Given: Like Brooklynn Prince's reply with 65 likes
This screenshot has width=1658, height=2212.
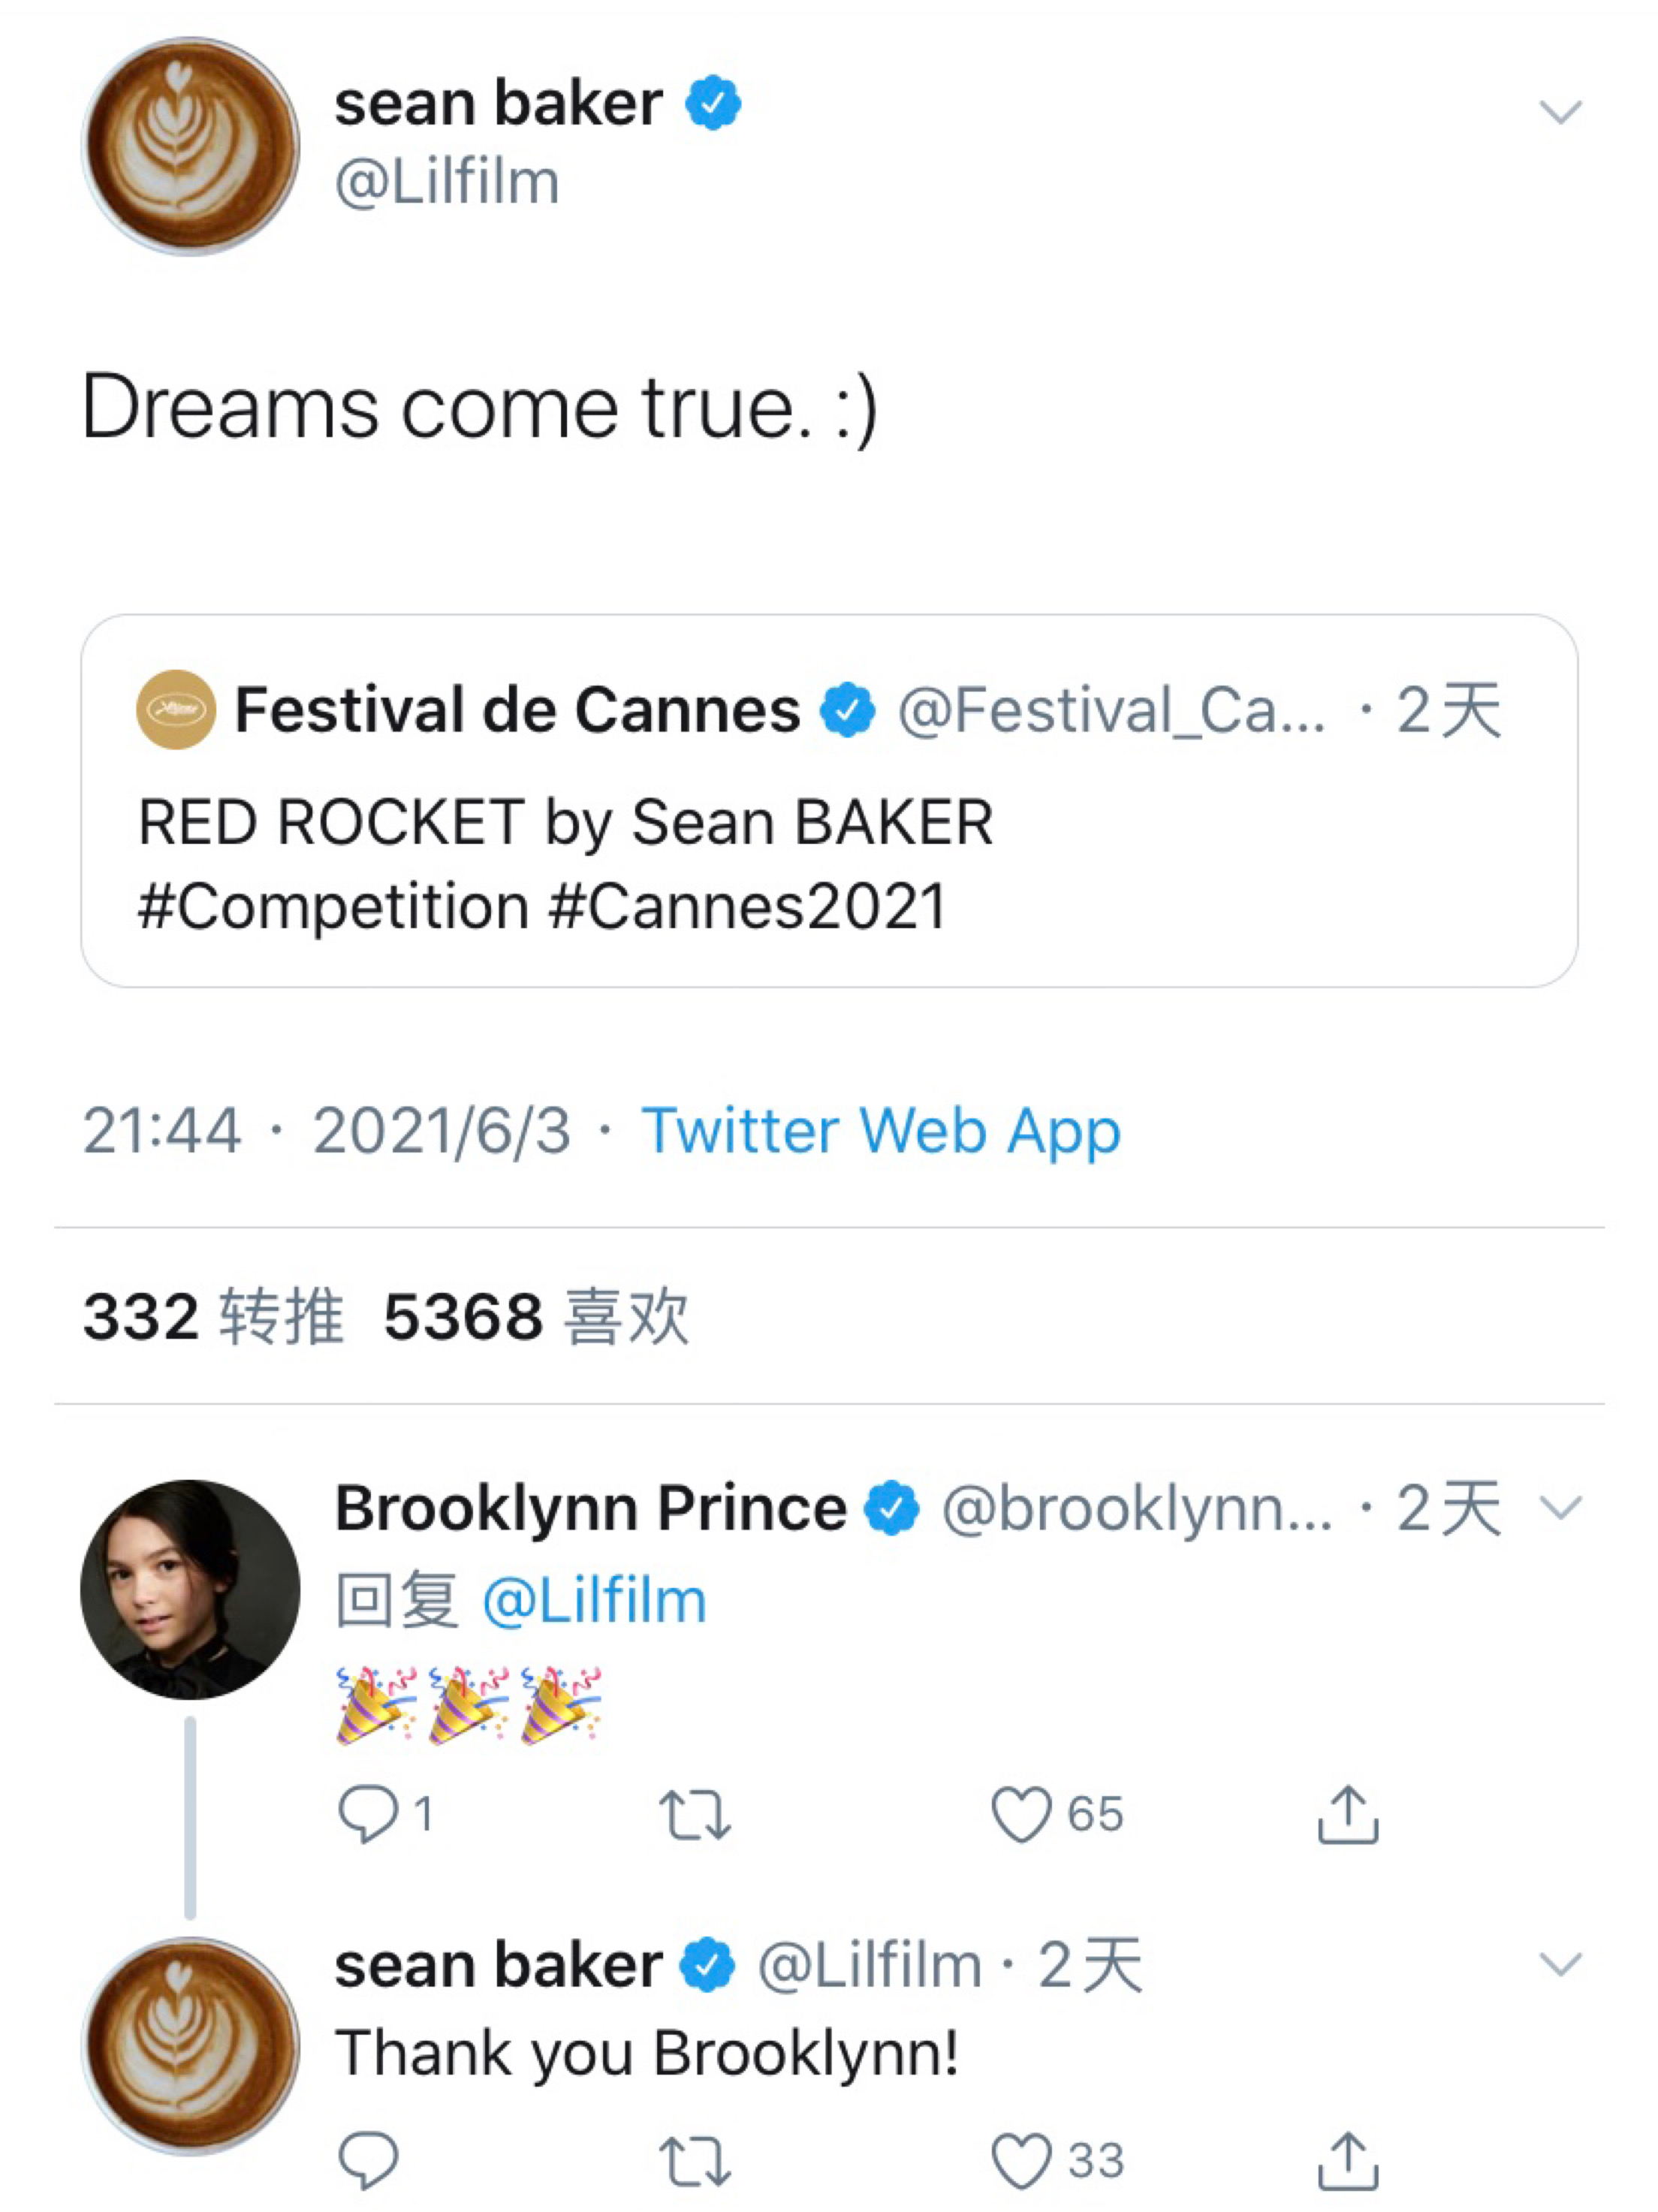Looking at the screenshot, I should tap(1021, 1814).
